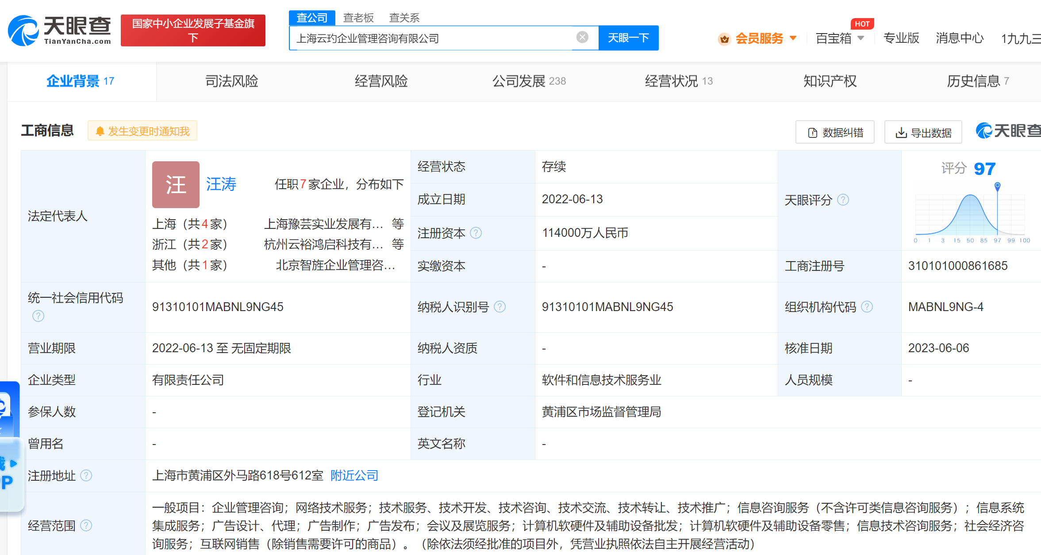Screen dimensions: 1041x555
Task: Open help for 注册资本
Action: 476,233
